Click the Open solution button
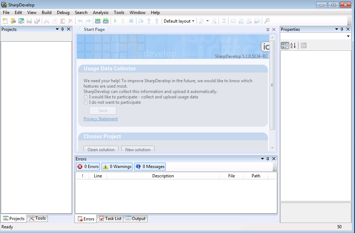355x233 pixels. click(101, 149)
